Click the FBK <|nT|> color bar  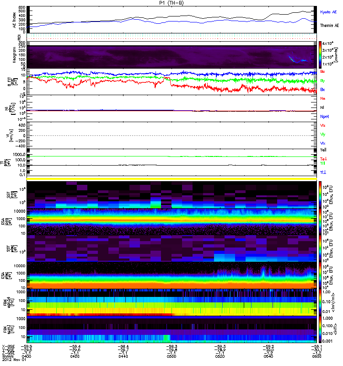coord(320,329)
